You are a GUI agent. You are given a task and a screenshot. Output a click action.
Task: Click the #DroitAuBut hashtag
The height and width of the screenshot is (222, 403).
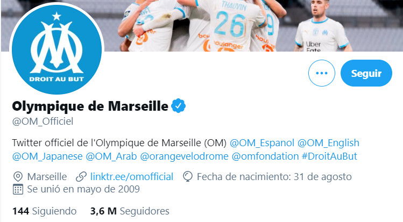pyautogui.click(x=329, y=156)
